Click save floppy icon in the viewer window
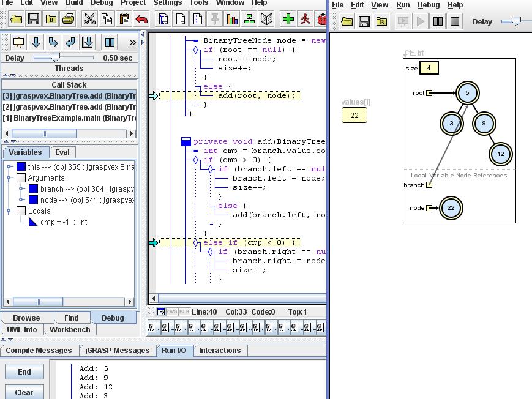532x399 pixels. (x=364, y=21)
